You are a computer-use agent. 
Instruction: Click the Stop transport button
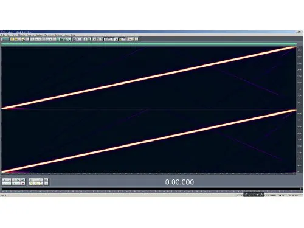click(x=4, y=180)
